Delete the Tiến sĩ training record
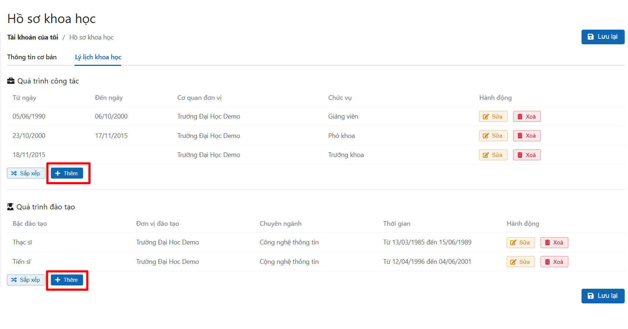 pyautogui.click(x=554, y=262)
